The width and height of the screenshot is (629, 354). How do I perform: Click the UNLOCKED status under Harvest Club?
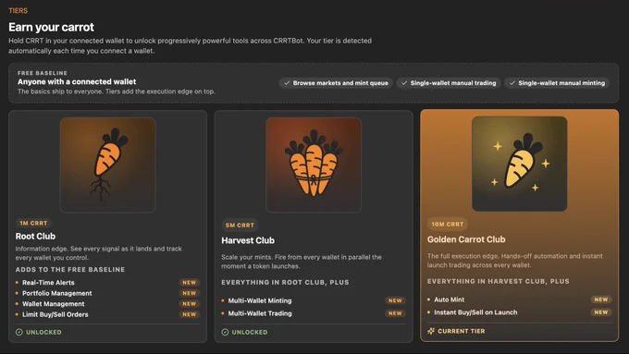(x=250, y=333)
